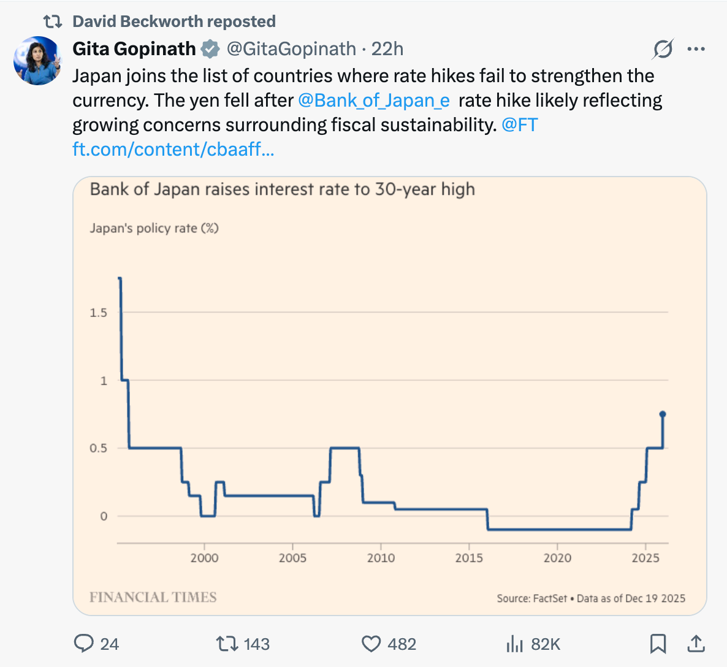Screen dimensions: 727x667
Task: Click the repost arrows beside David Beckworth
Action: 52,21
